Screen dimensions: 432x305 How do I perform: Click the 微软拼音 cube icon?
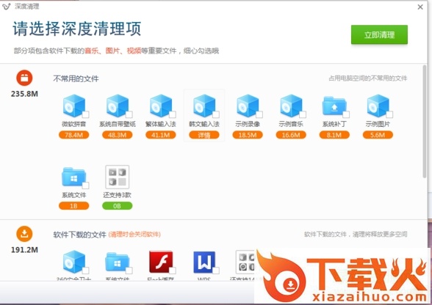(x=73, y=106)
